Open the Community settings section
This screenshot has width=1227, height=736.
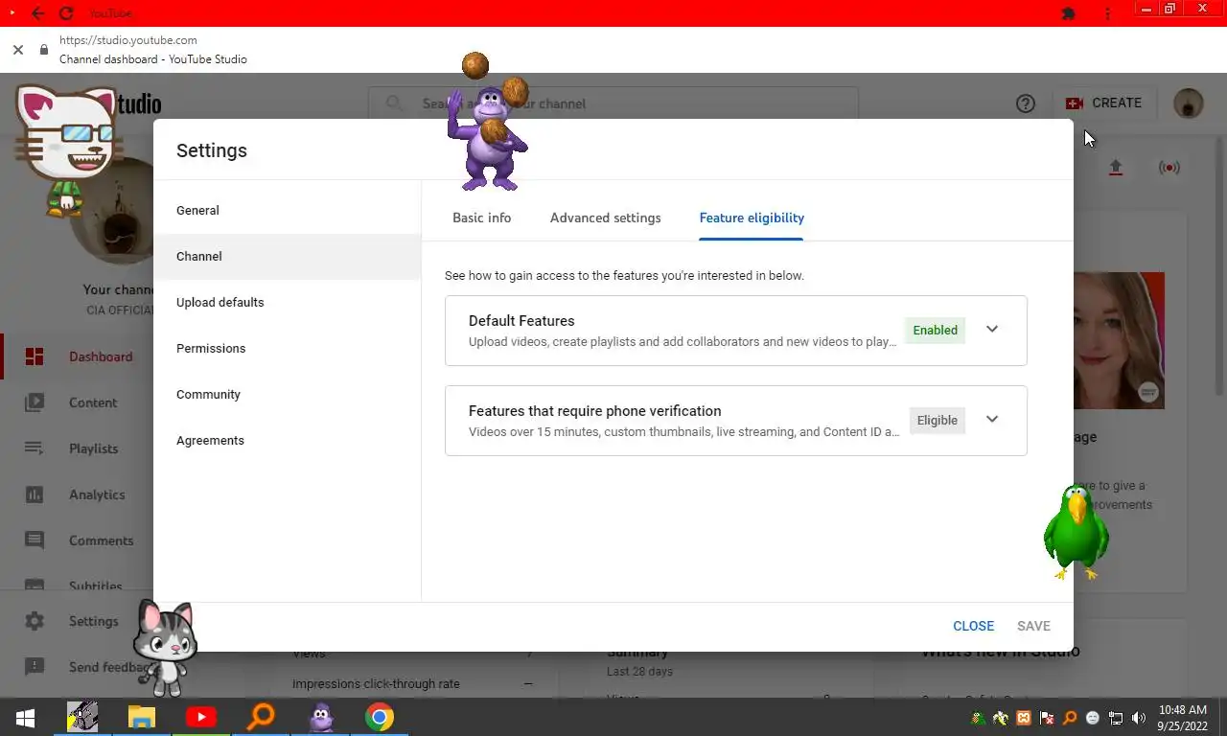(287, 395)
